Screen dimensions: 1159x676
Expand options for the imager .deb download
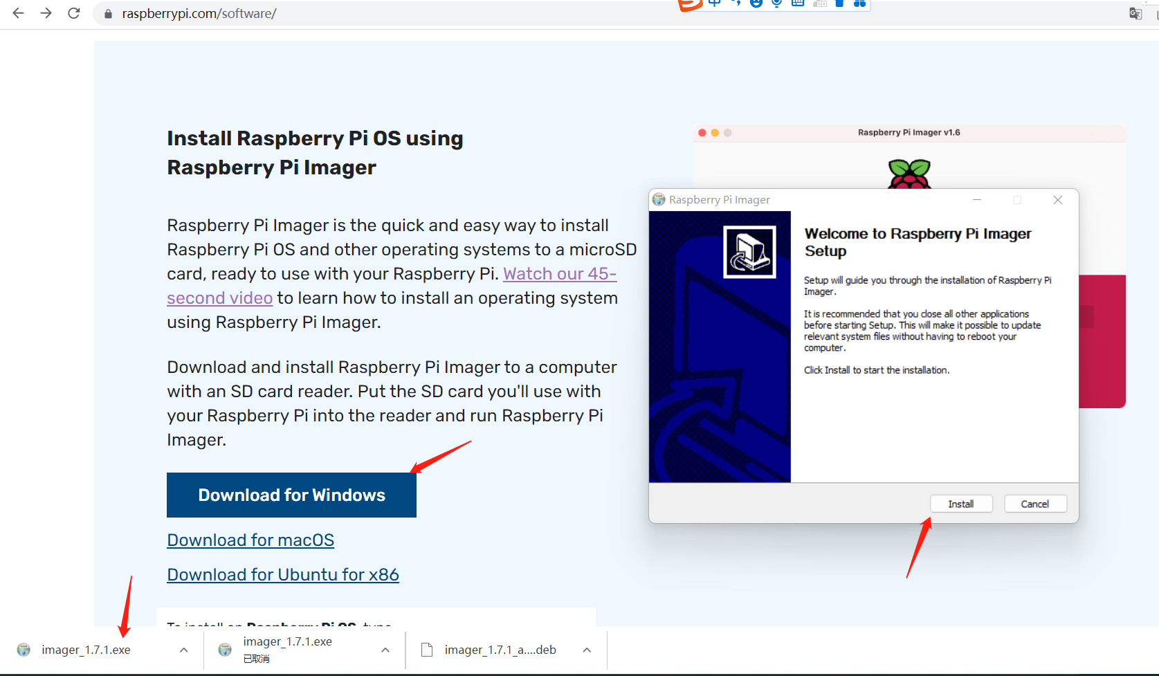tap(587, 650)
